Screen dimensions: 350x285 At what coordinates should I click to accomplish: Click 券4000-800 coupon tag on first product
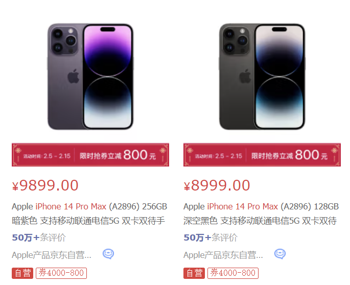click(x=61, y=273)
